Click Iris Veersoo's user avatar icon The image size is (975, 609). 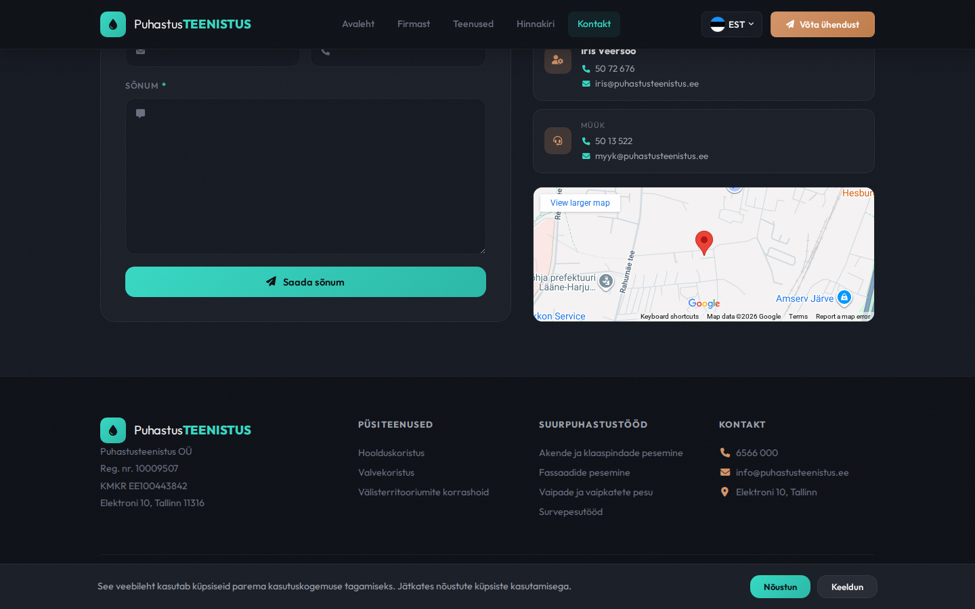coord(558,60)
